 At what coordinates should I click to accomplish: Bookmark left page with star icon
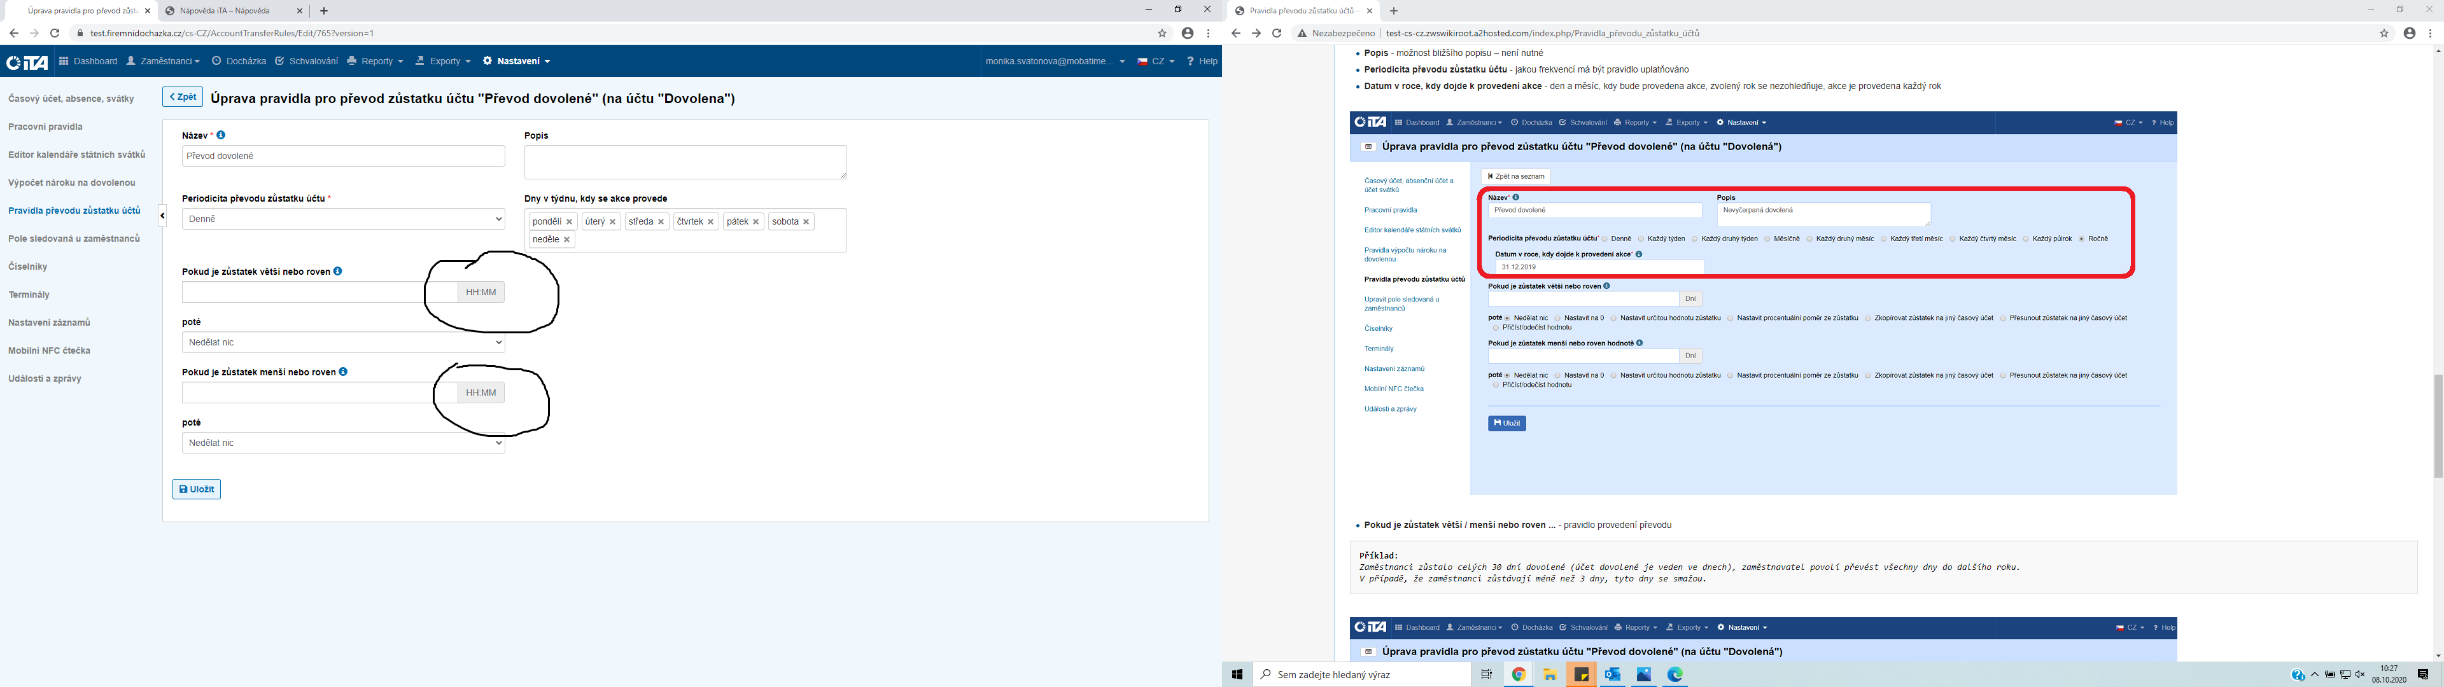pos(1162,33)
